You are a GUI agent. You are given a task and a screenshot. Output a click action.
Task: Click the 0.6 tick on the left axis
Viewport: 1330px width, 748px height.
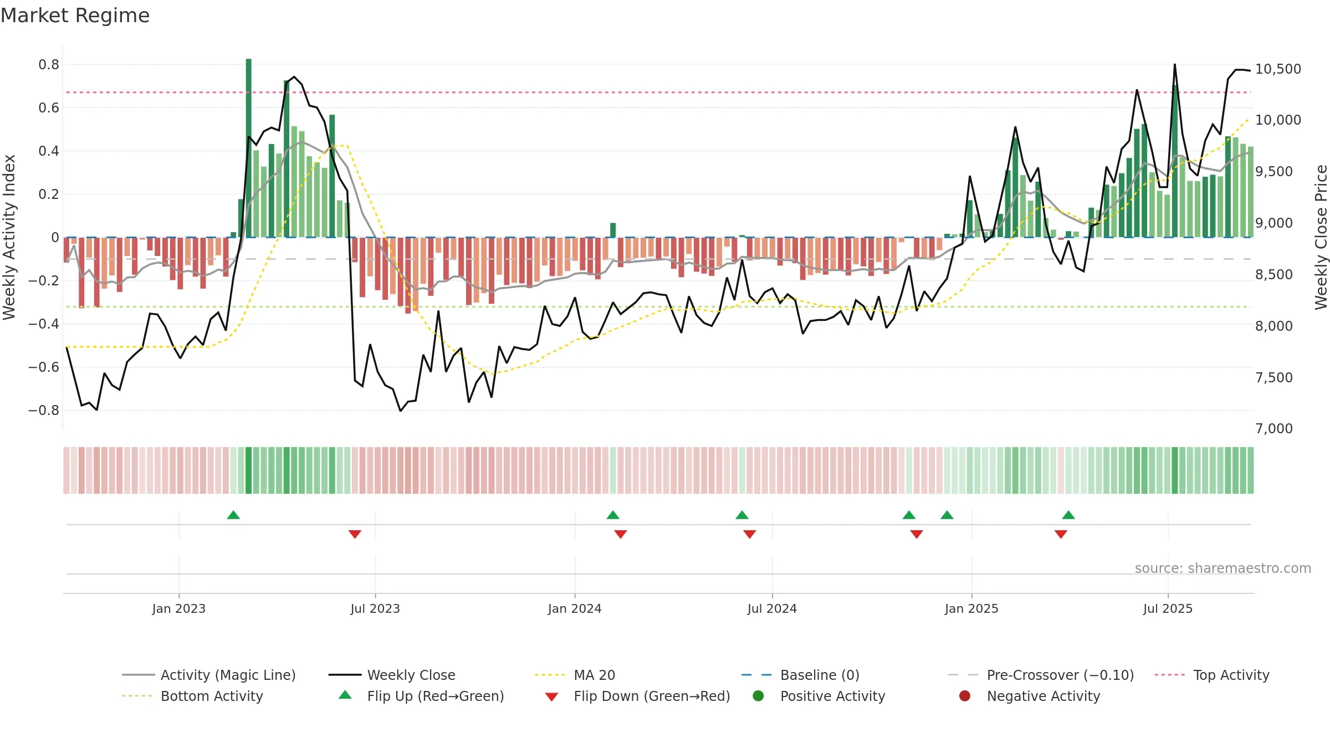(x=49, y=107)
